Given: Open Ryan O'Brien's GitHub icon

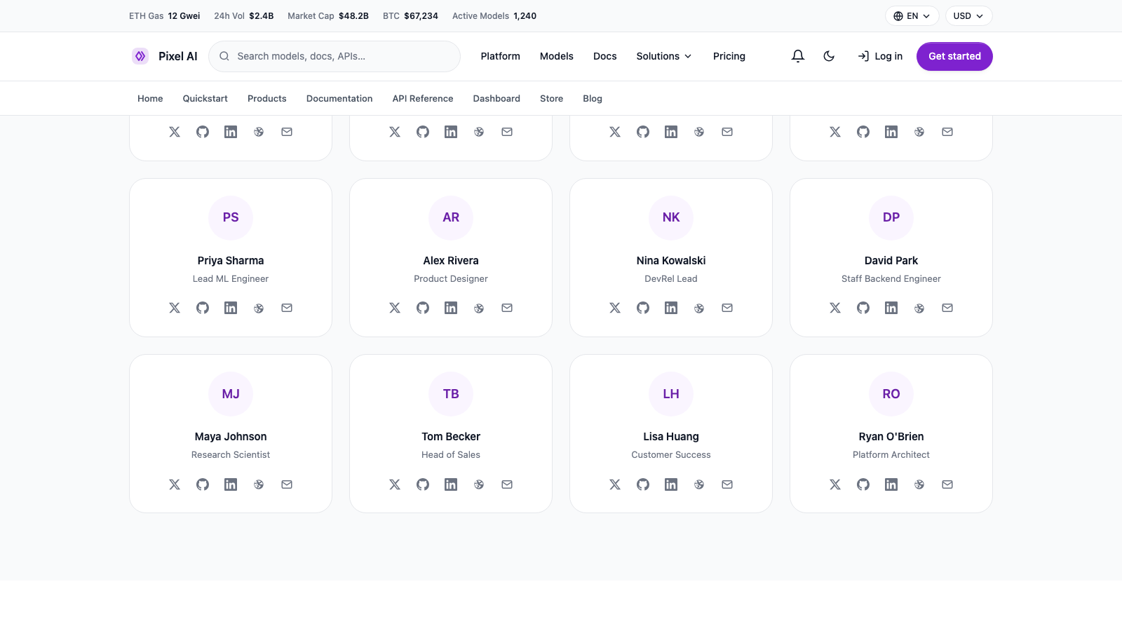Looking at the screenshot, I should (x=863, y=484).
